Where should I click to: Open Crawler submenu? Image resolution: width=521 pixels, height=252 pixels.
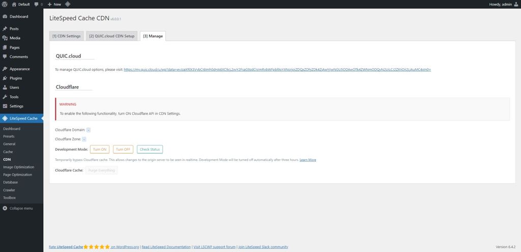(9, 190)
